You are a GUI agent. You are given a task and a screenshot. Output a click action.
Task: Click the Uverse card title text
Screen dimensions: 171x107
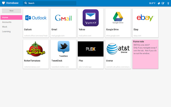pyautogui.click(x=110, y=61)
